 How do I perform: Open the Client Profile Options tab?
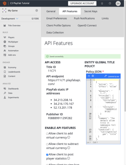click(59, 26)
